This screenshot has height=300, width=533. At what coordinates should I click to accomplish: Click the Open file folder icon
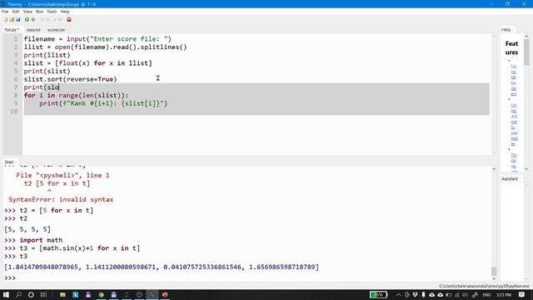tap(12, 20)
